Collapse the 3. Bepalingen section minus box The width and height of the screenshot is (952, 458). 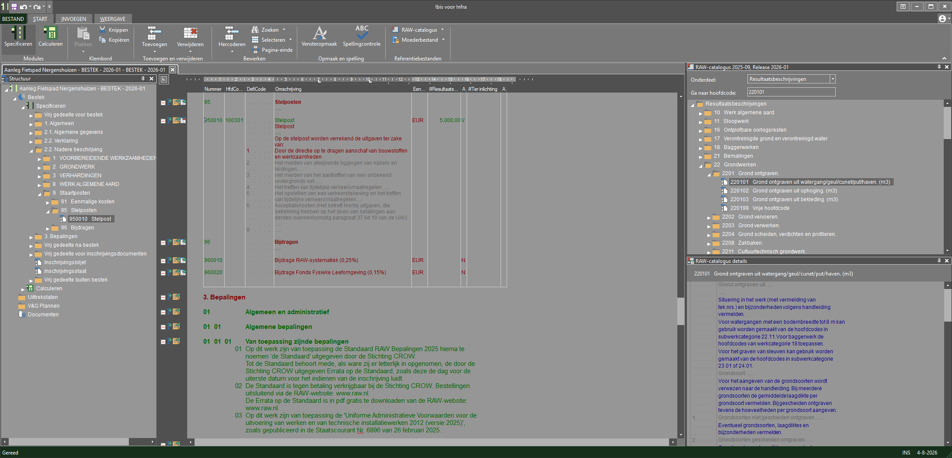pos(163,298)
